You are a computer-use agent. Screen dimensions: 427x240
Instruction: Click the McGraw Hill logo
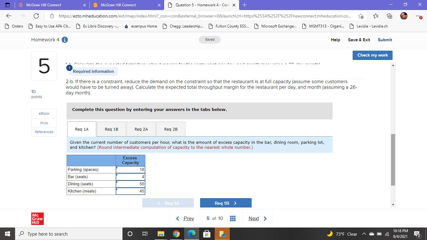point(37,218)
